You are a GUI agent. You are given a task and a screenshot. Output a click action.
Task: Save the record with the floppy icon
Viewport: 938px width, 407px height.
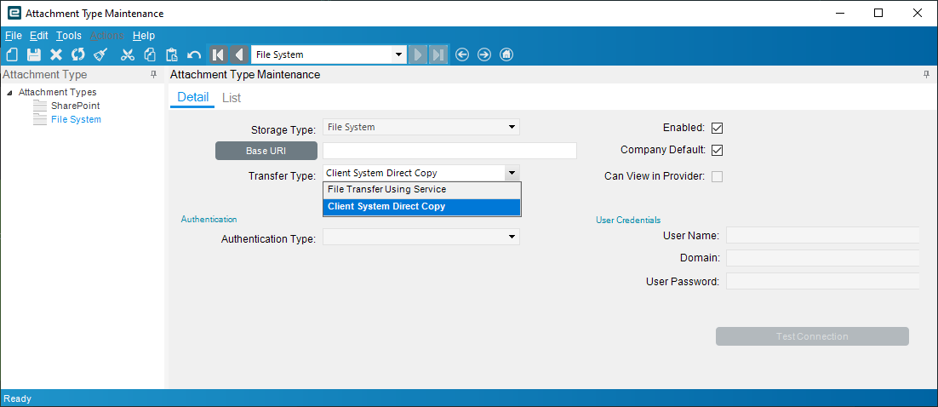(34, 54)
